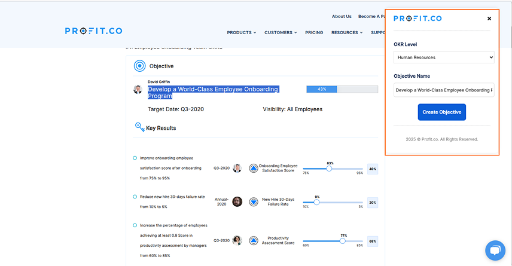Click the Objective Name input field
Screen dimensions: 512x266
(444, 90)
